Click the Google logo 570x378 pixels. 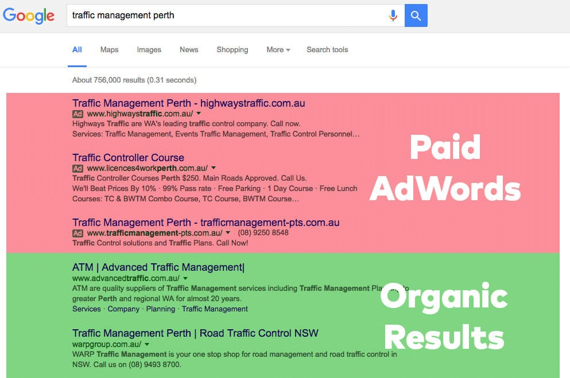tap(29, 15)
